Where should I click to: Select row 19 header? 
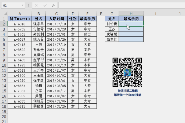4,111
